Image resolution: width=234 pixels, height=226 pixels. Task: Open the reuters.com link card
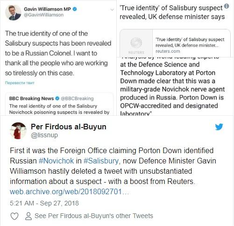pyautogui.click(x=175, y=43)
